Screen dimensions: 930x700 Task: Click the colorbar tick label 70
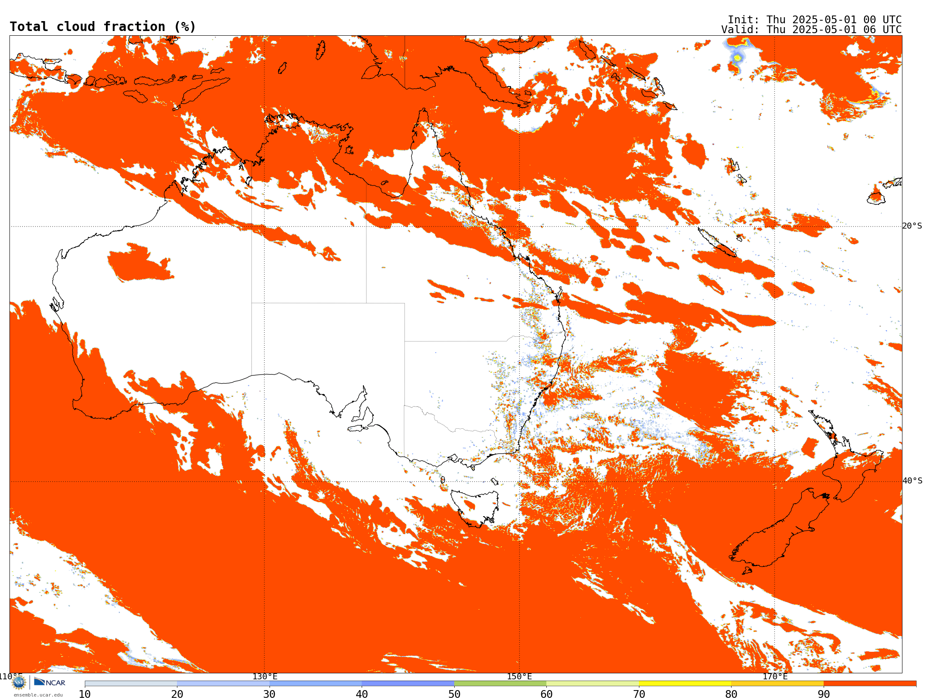(639, 694)
